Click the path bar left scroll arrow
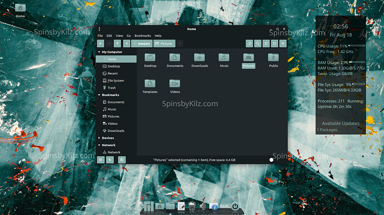384x215 pixels. tap(127, 44)
